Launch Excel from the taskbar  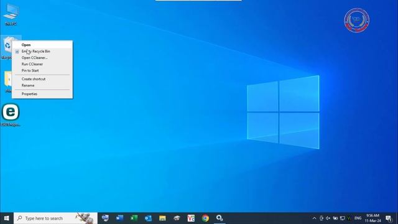(134, 218)
